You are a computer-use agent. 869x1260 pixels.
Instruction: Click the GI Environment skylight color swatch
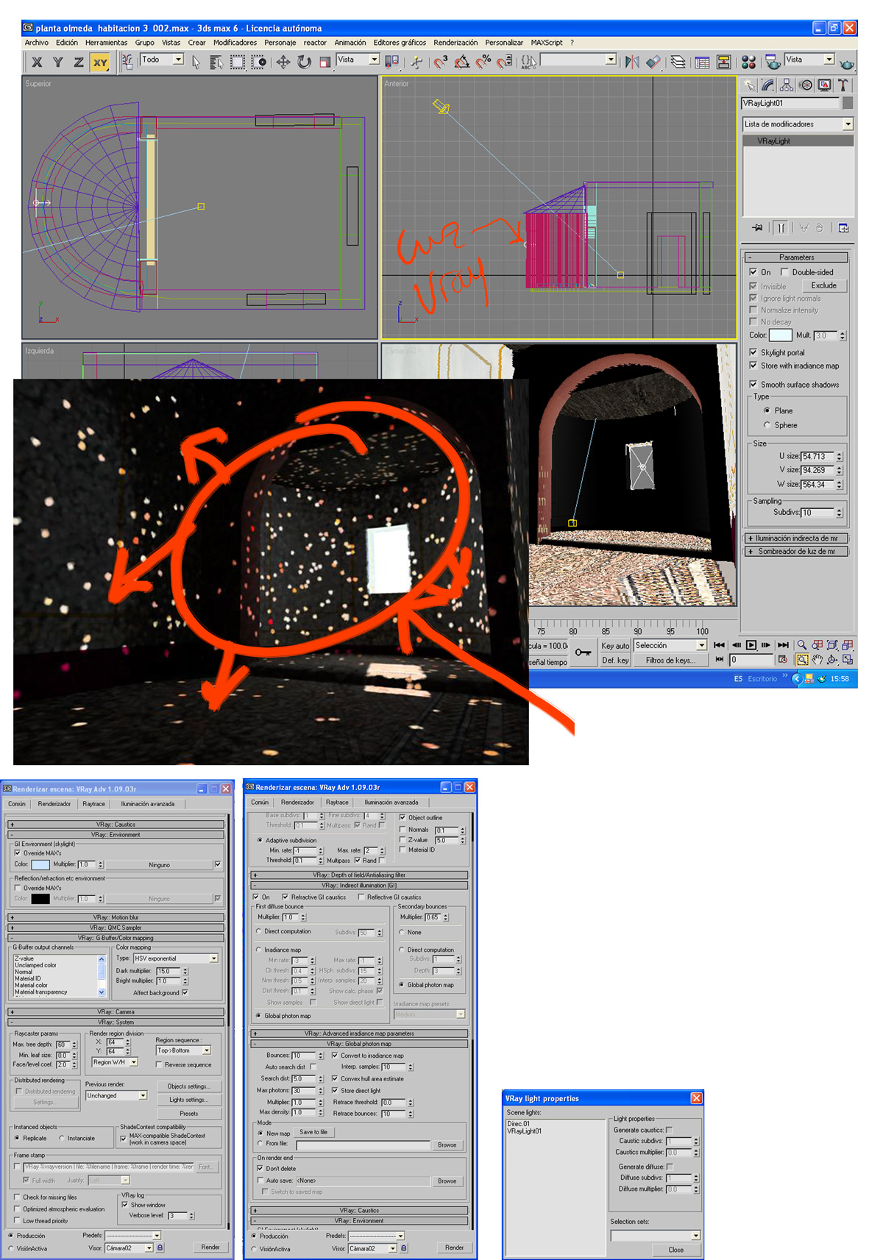(x=40, y=865)
